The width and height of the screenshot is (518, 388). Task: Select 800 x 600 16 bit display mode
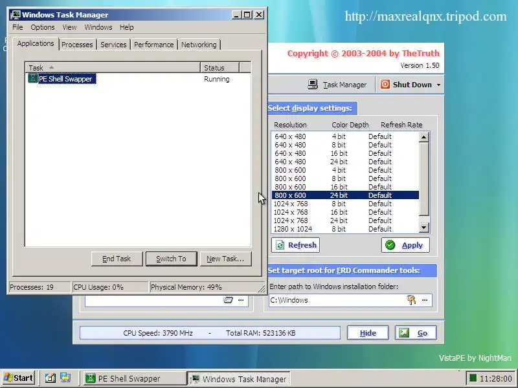(x=345, y=187)
